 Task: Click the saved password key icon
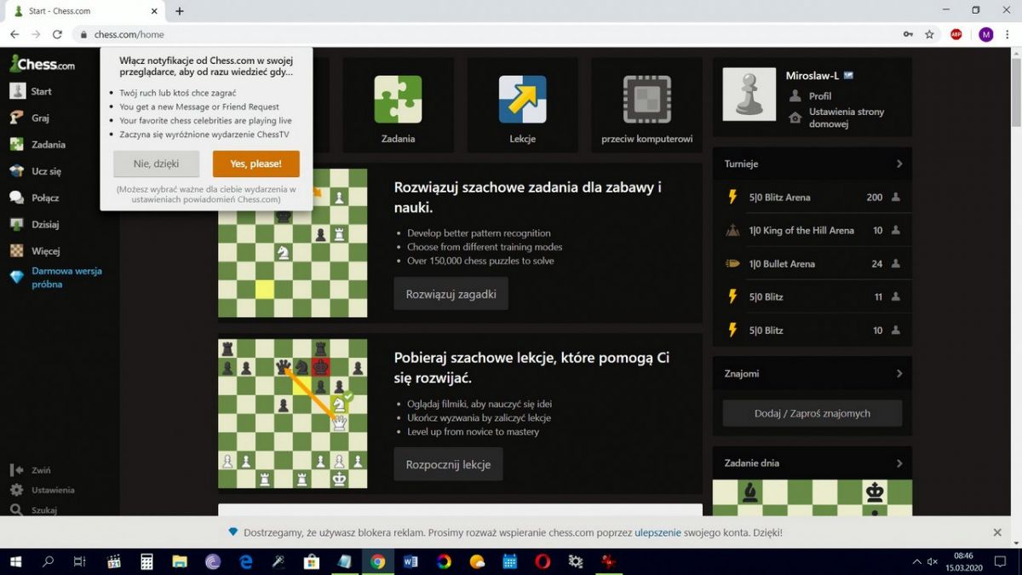coord(909,34)
